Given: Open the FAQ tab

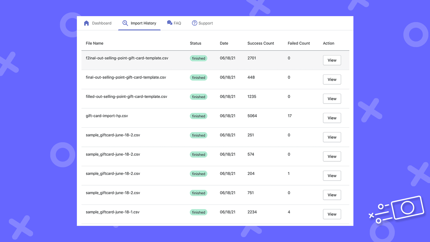Looking at the screenshot, I should (177, 23).
